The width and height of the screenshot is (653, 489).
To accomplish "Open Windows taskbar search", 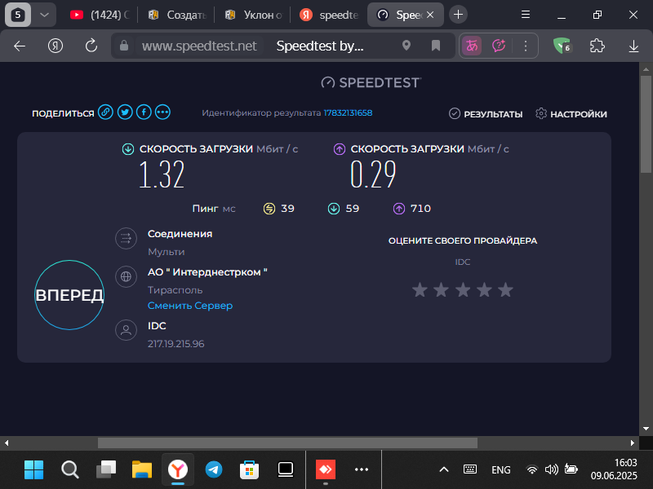I will pyautogui.click(x=70, y=470).
